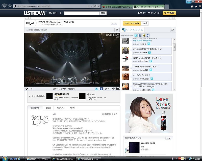Open the Windows Start menu

(x=5, y=158)
